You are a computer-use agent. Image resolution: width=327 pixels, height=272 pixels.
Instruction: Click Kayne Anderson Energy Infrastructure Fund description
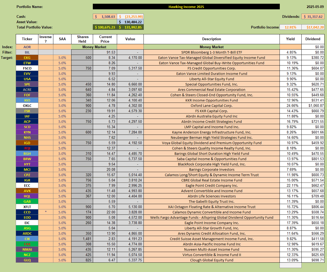coord(212,132)
